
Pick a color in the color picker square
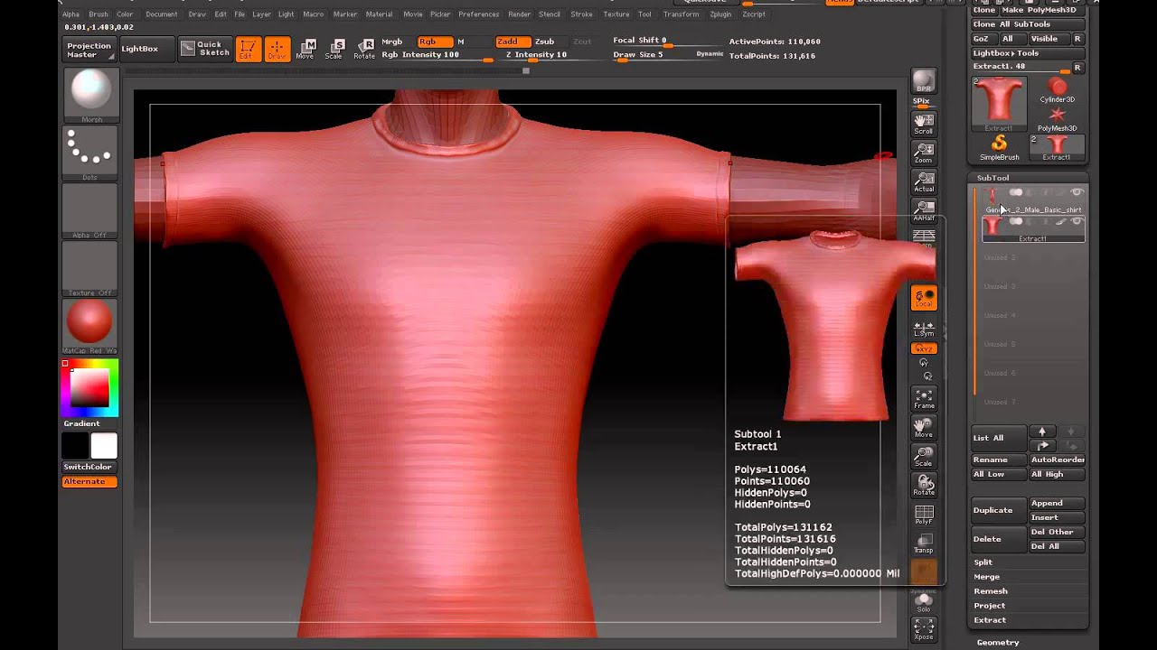click(89, 388)
